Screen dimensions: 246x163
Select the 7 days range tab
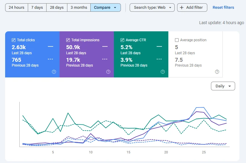coord(37,8)
